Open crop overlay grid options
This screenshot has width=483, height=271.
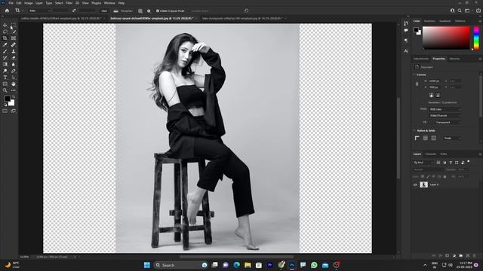(140, 11)
